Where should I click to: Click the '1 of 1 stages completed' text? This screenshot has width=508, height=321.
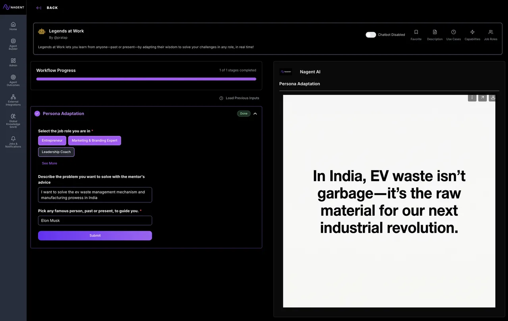pyautogui.click(x=238, y=70)
